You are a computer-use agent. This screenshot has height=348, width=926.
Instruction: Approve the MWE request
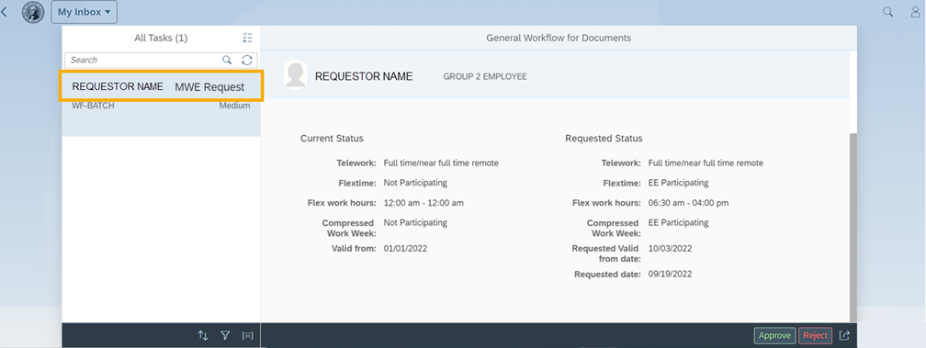tap(774, 336)
